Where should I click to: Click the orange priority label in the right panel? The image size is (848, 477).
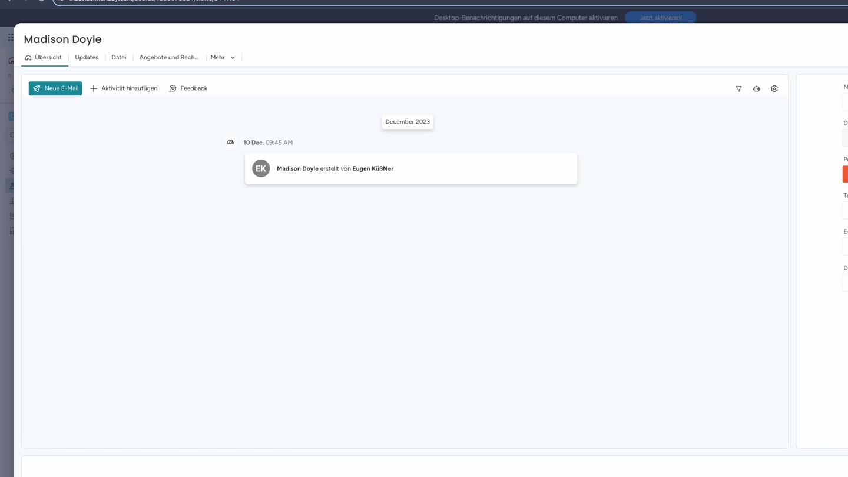846,174
